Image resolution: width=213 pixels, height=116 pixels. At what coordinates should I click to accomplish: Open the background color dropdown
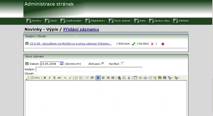(177, 78)
